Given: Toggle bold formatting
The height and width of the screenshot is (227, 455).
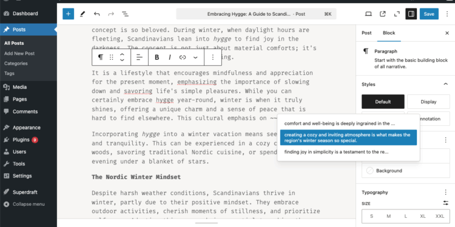Looking at the screenshot, I should tap(157, 58).
